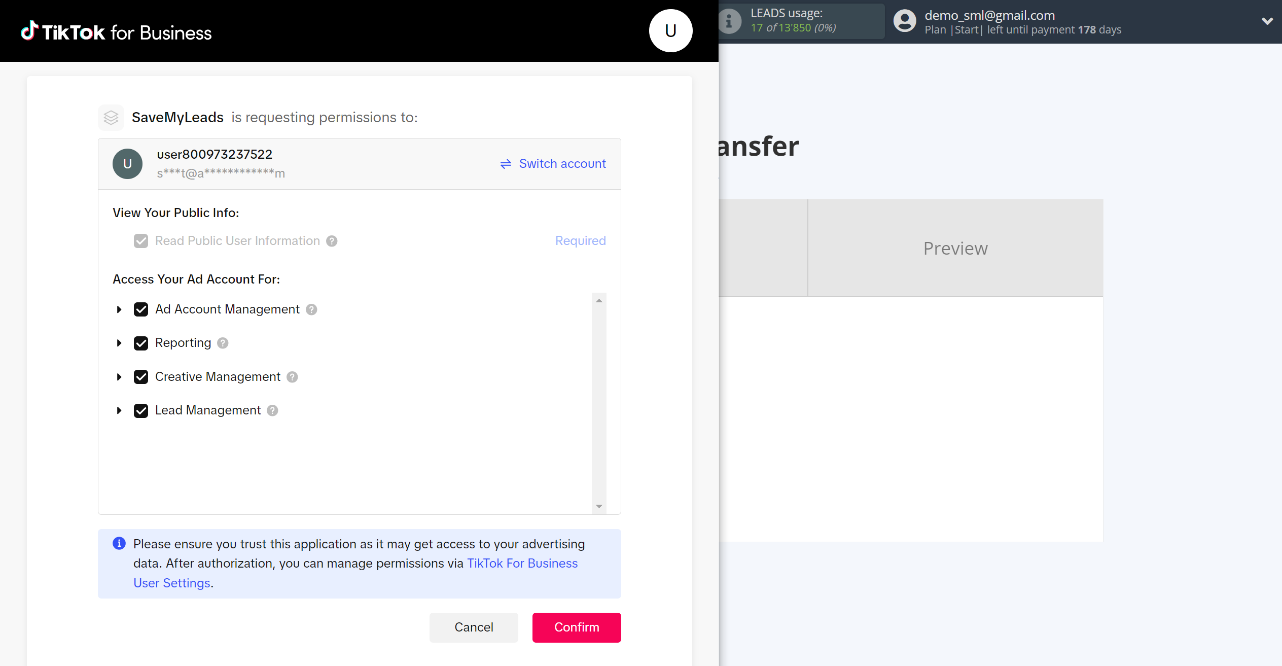The height and width of the screenshot is (666, 1282).
Task: Toggle the Ad Account Management checkbox
Action: pos(141,309)
